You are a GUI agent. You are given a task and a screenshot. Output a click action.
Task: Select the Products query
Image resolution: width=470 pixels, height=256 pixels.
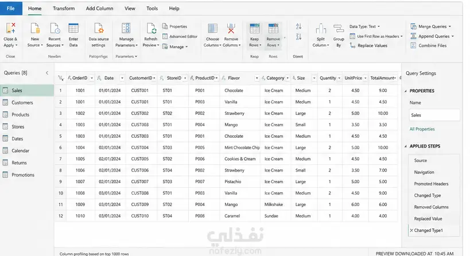click(27, 114)
